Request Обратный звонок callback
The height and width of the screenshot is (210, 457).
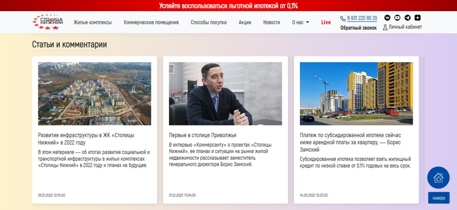coord(358,28)
